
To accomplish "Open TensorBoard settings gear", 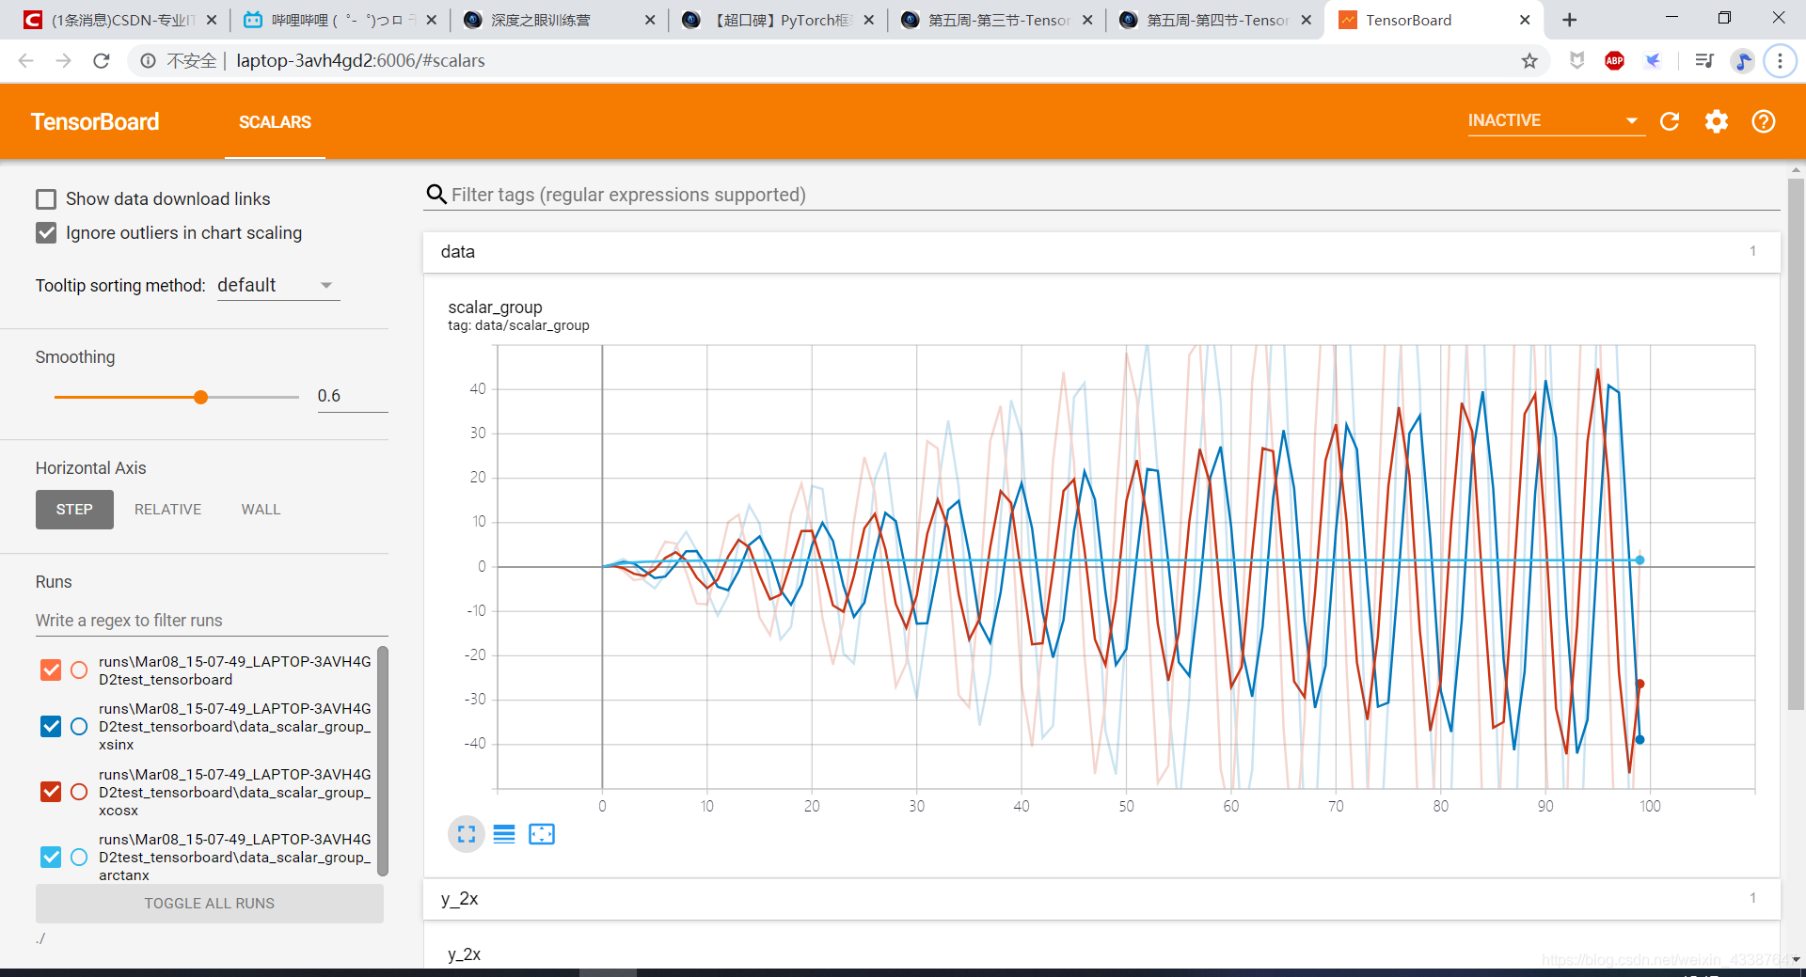I will [x=1717, y=121].
